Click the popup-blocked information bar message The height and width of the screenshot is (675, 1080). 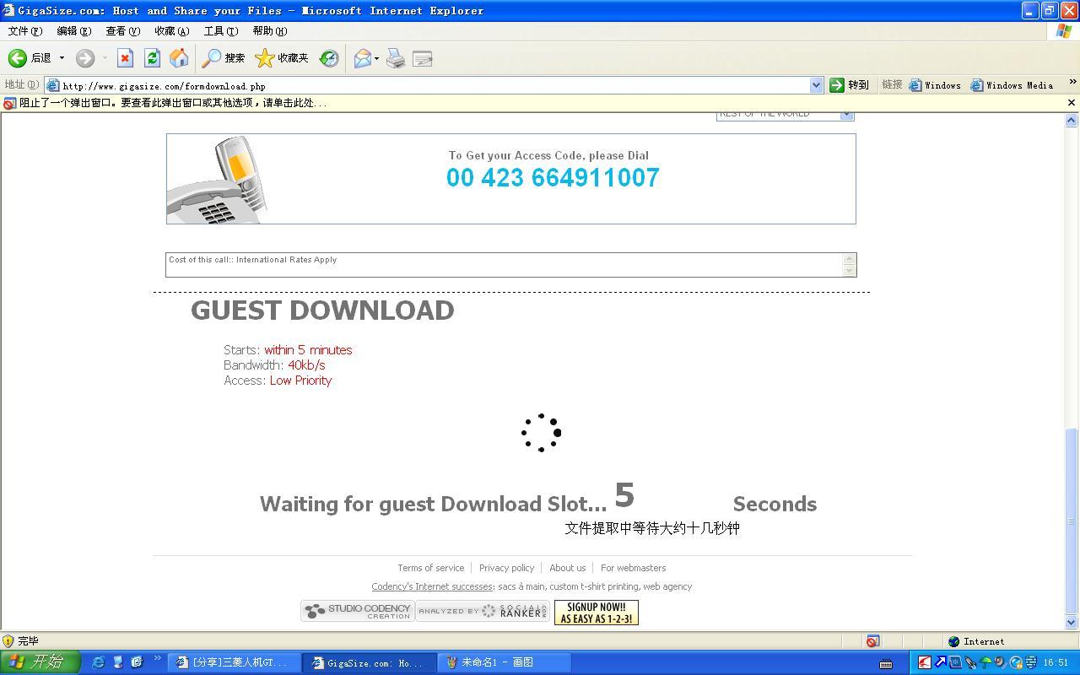[173, 103]
